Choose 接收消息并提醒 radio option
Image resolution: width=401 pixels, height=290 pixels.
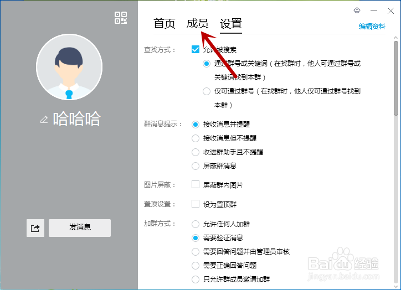coord(196,125)
